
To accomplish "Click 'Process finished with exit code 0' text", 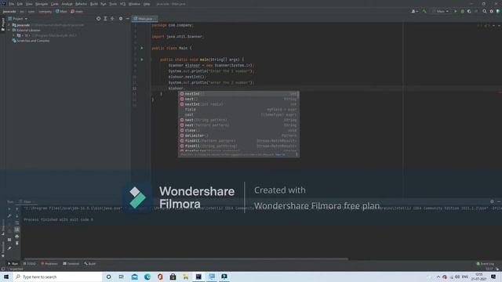I will click(58, 219).
